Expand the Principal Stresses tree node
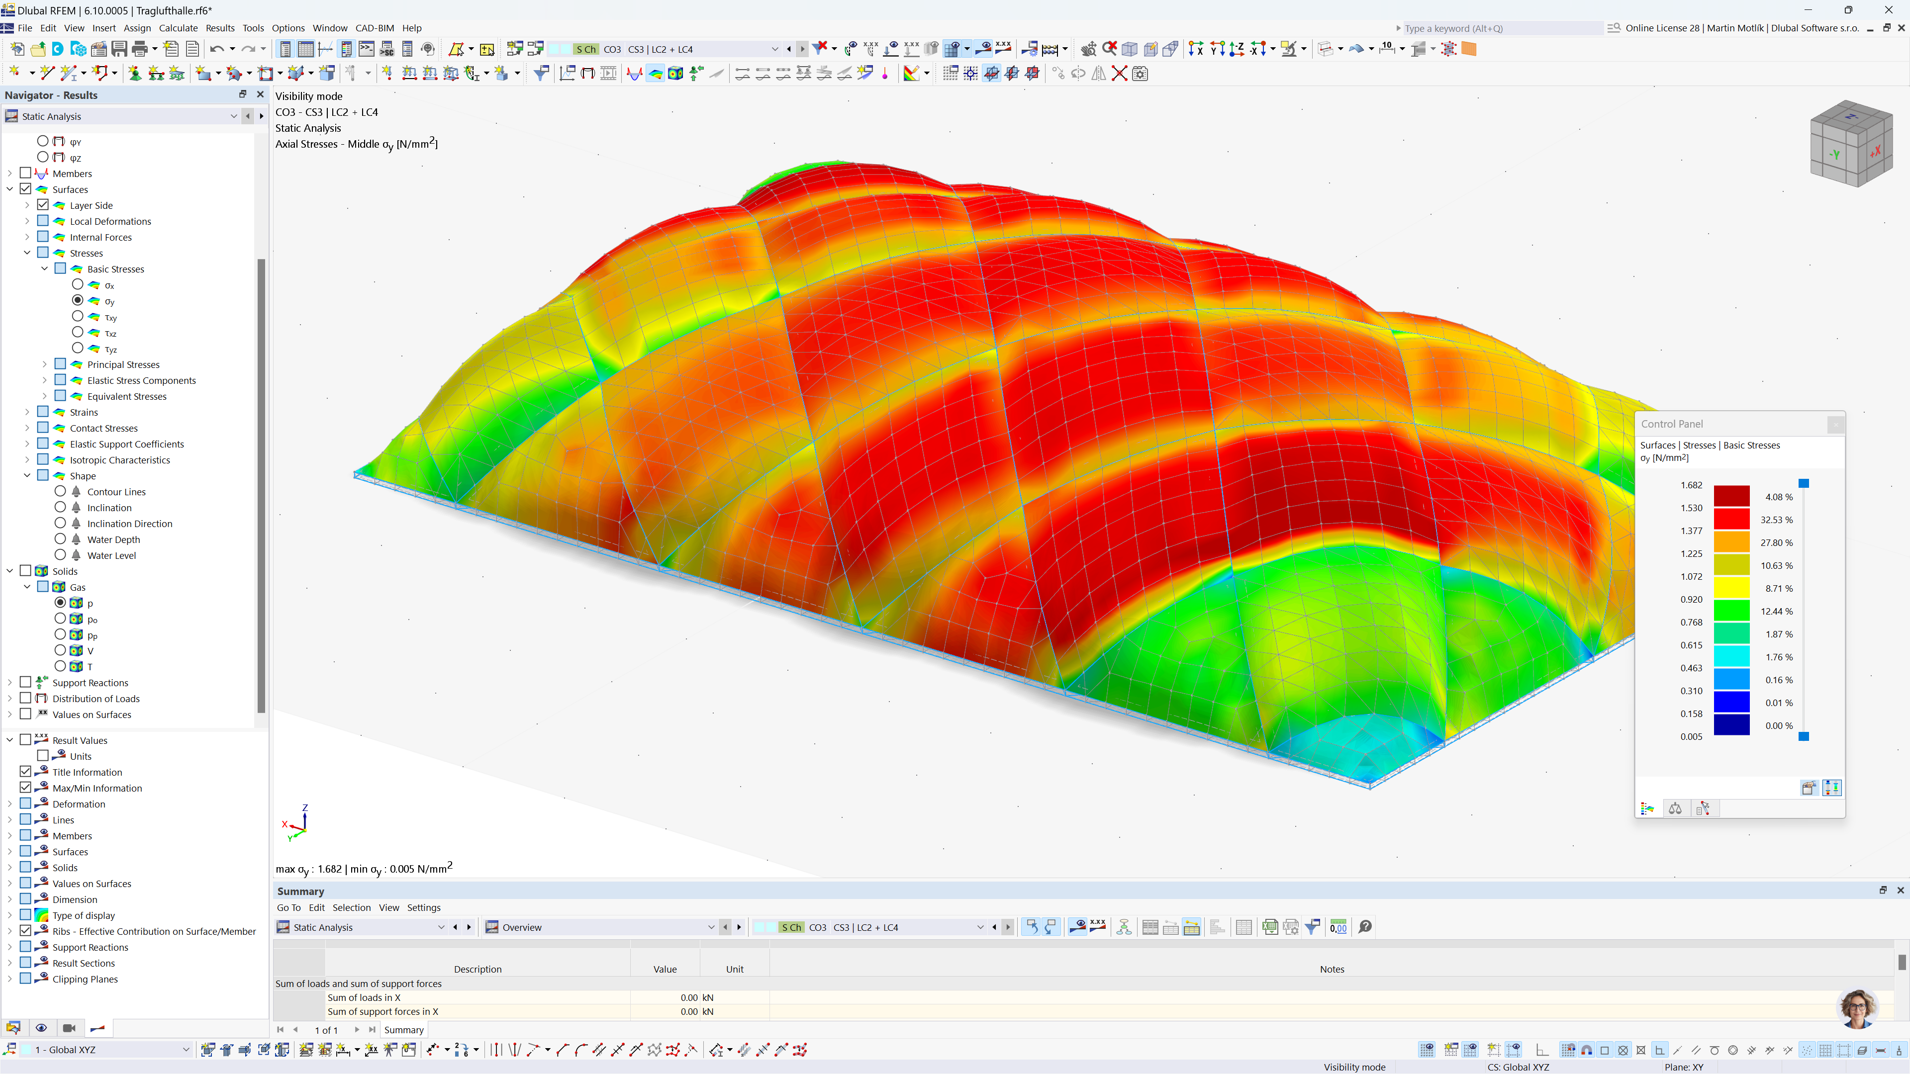Image resolution: width=1910 pixels, height=1074 pixels. 44,364
